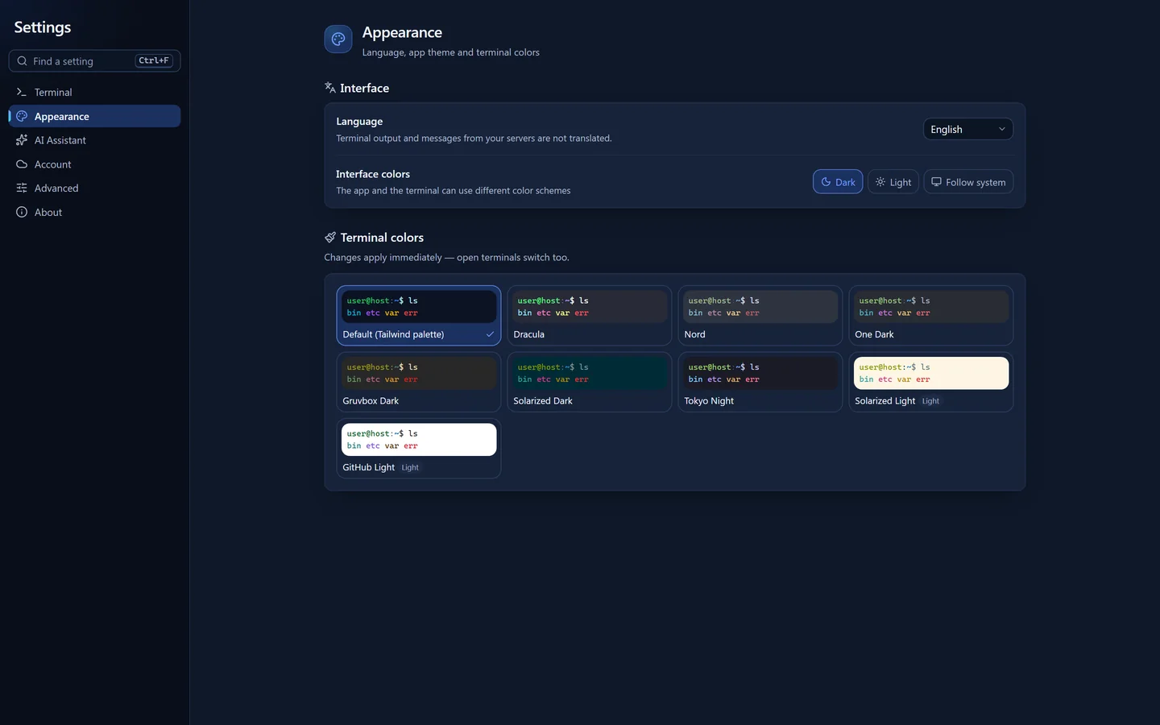Image resolution: width=1160 pixels, height=725 pixels.
Task: Select Default (Tailwind palette) terminal theme
Action: point(419,316)
